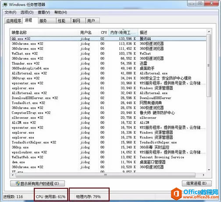Switch to the 应用程序 tab
The width and height of the screenshot is (221, 202).
[14, 21]
